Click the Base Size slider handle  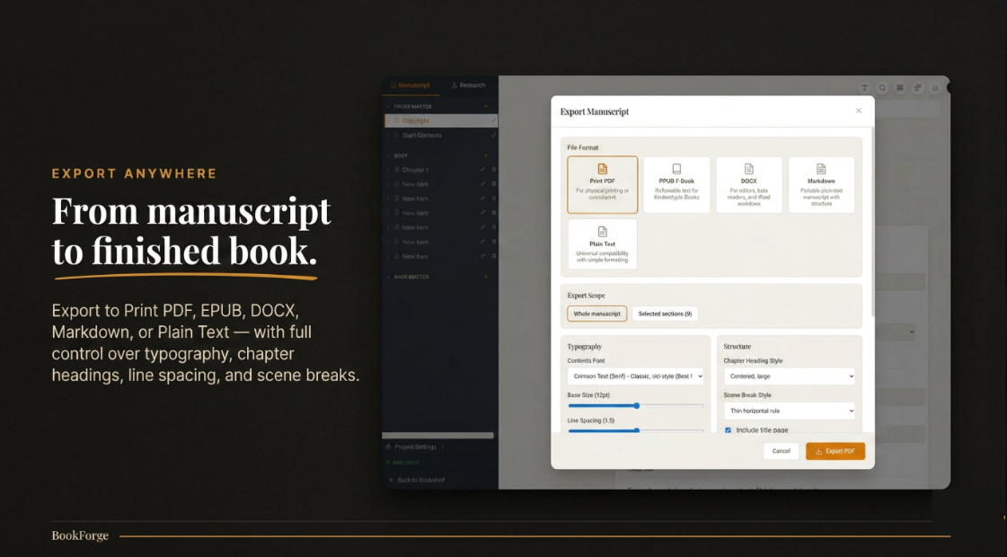(x=637, y=405)
